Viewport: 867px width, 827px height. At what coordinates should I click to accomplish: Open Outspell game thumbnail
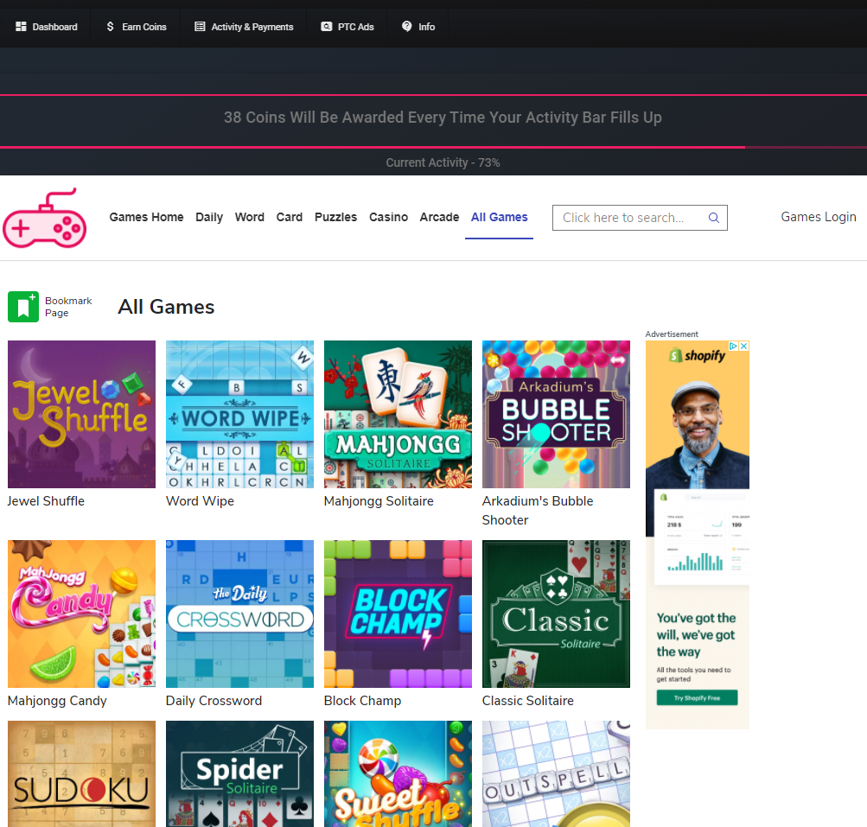pos(556,774)
